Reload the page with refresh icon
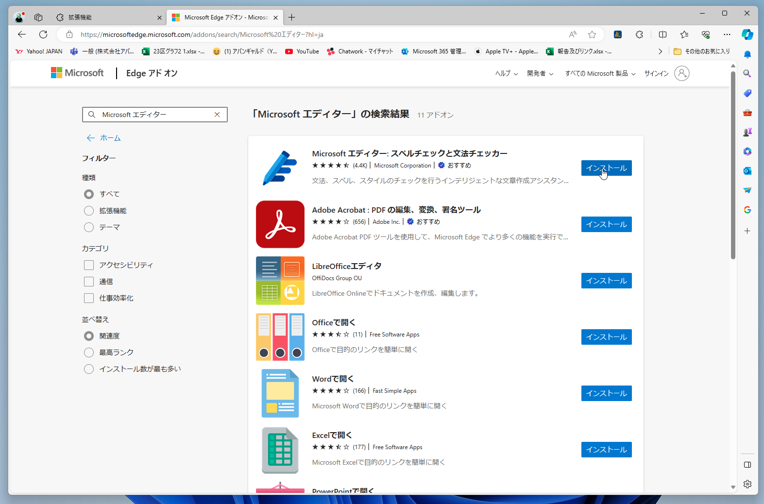The height and width of the screenshot is (504, 764). [x=43, y=34]
